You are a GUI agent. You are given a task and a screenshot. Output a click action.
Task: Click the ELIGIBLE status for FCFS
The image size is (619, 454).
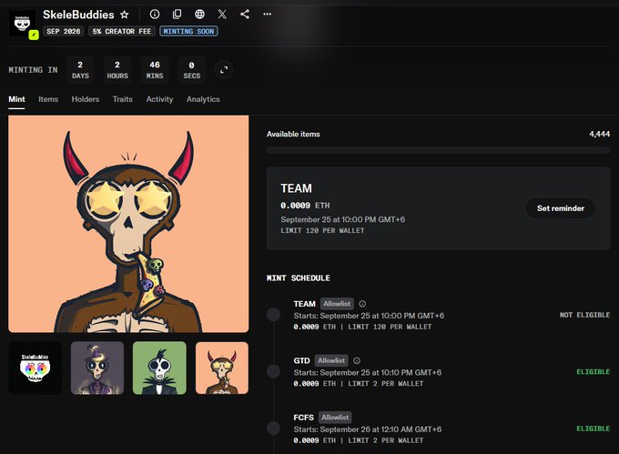593,429
